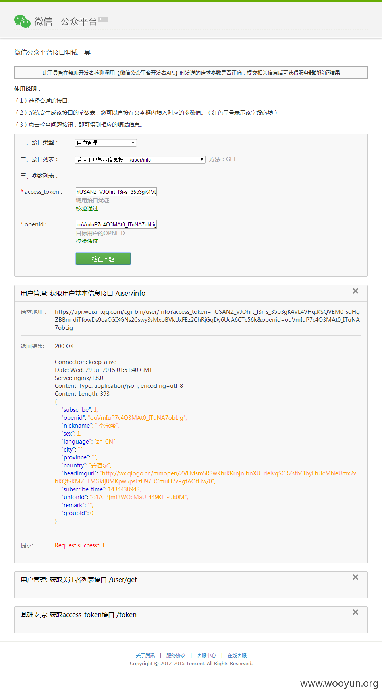Open the 客服中心 footer link

[x=206, y=656]
